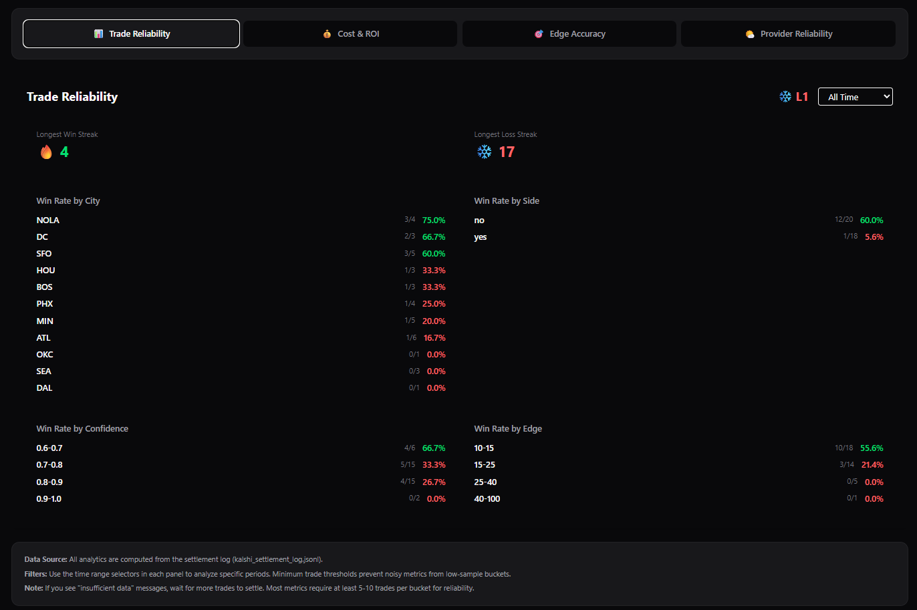Open the Provider Reliability tab

[x=788, y=33]
